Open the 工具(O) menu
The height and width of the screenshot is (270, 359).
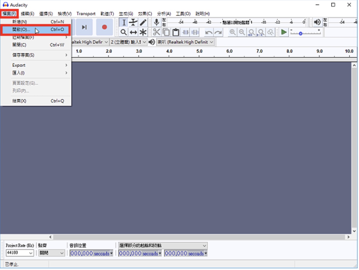183,14
